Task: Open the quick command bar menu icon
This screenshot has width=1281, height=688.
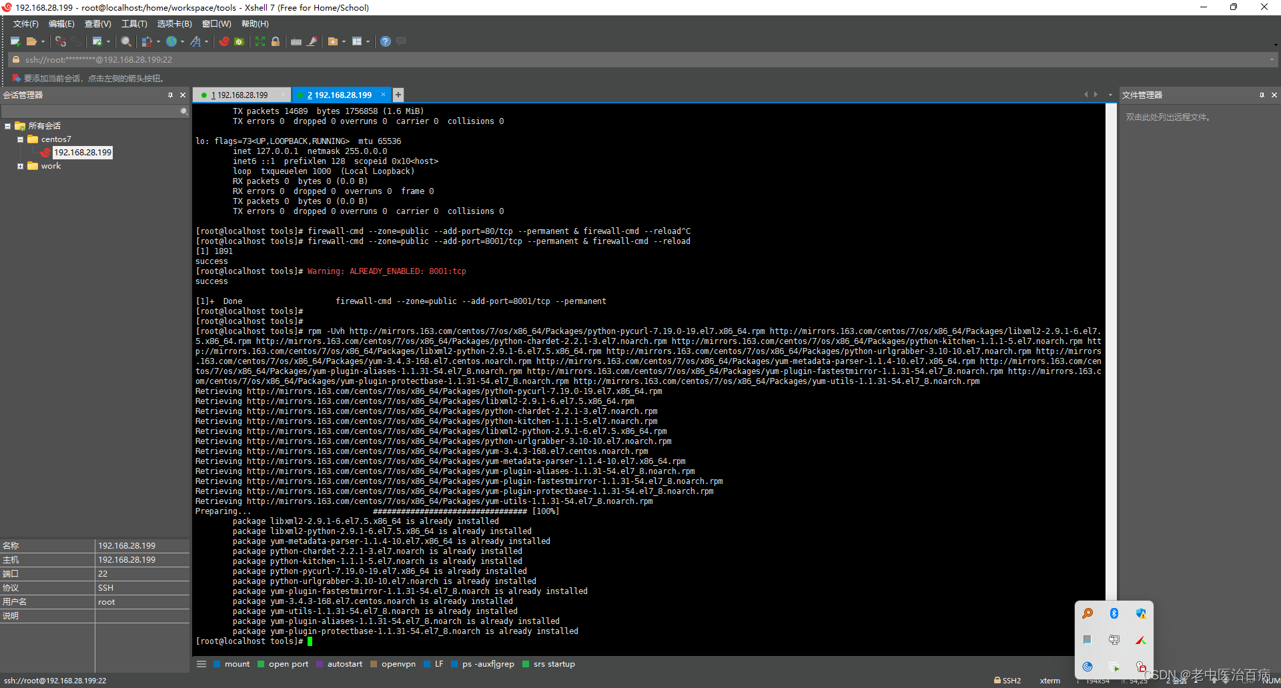Action: click(x=201, y=663)
